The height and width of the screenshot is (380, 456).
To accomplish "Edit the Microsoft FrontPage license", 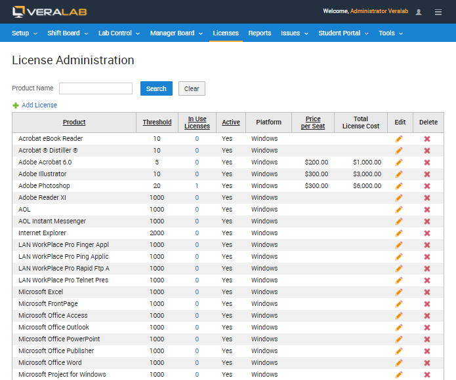I will coord(399,304).
